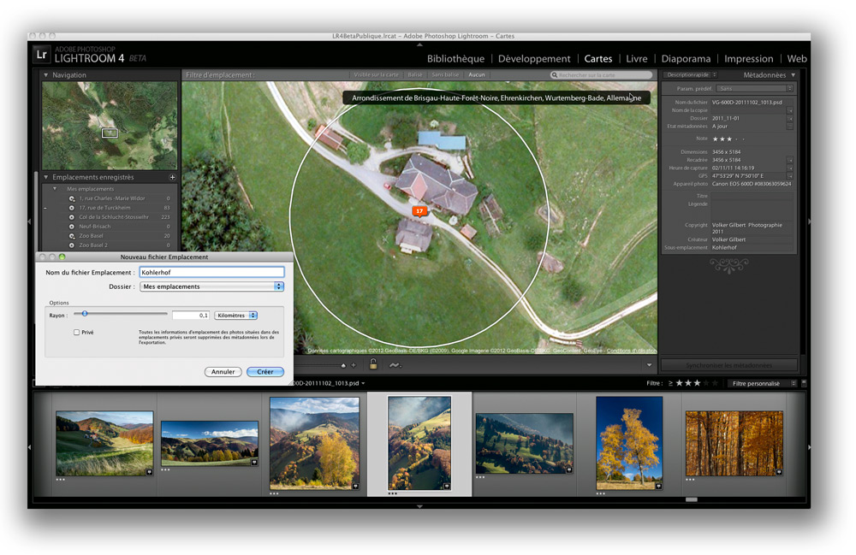Image resolution: width=856 pixels, height=555 pixels.
Task: Click the Synchroniser les métadonnées button
Action: (x=729, y=365)
